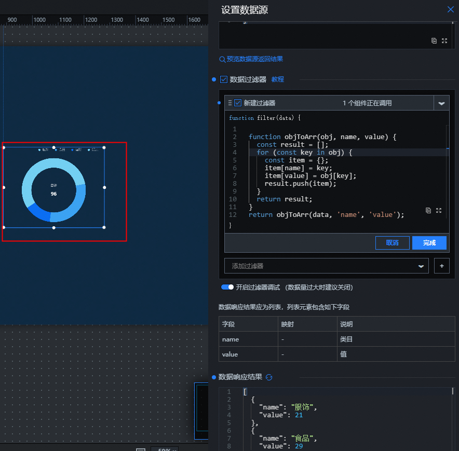Viewport: 459px width, 451px height.
Task: Uncheck the 数据过滤器 checkbox
Action: pyautogui.click(x=224, y=79)
